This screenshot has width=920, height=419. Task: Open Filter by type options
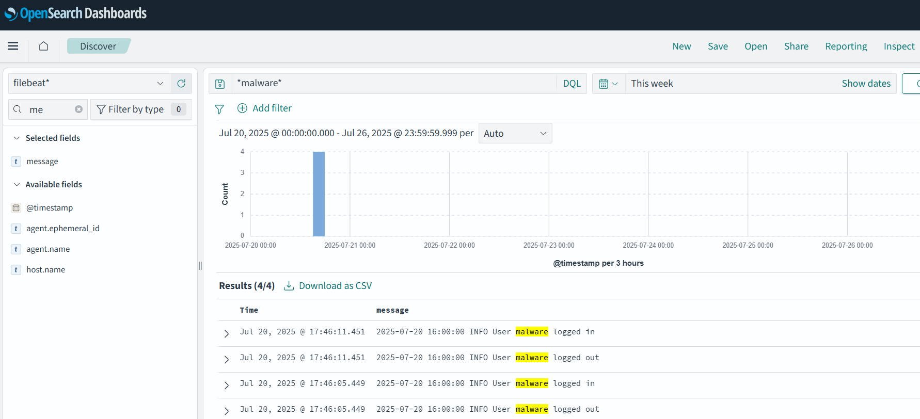[x=141, y=109]
